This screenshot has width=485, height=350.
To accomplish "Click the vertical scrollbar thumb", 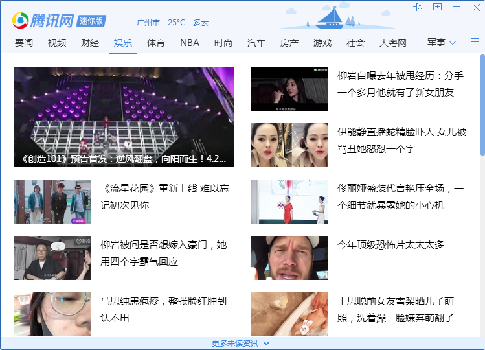I will pyautogui.click(x=482, y=104).
